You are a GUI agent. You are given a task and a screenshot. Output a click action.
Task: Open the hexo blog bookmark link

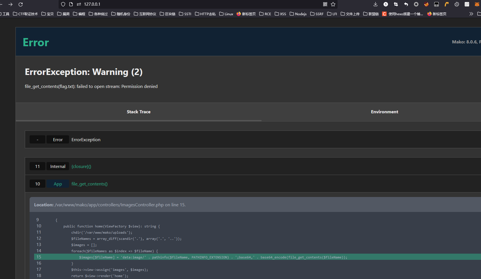[x=403, y=14]
